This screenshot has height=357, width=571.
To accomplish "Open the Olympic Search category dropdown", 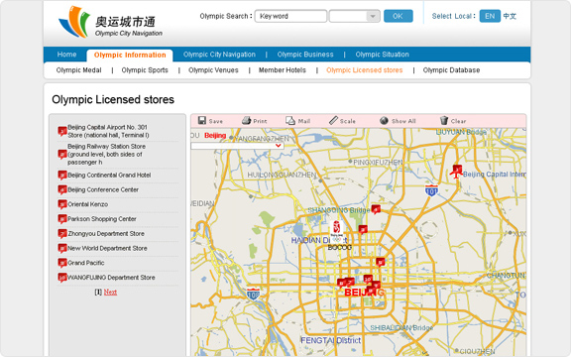I will click(355, 16).
